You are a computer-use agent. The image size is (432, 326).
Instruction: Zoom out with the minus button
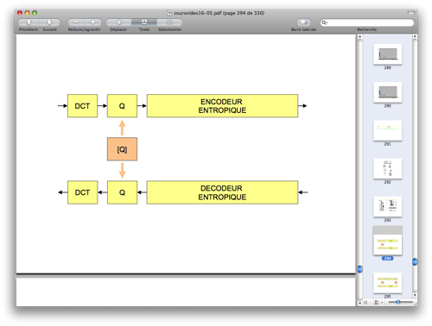click(x=76, y=22)
